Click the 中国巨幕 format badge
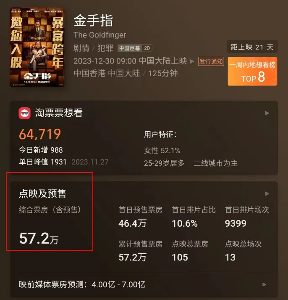 [130, 48]
